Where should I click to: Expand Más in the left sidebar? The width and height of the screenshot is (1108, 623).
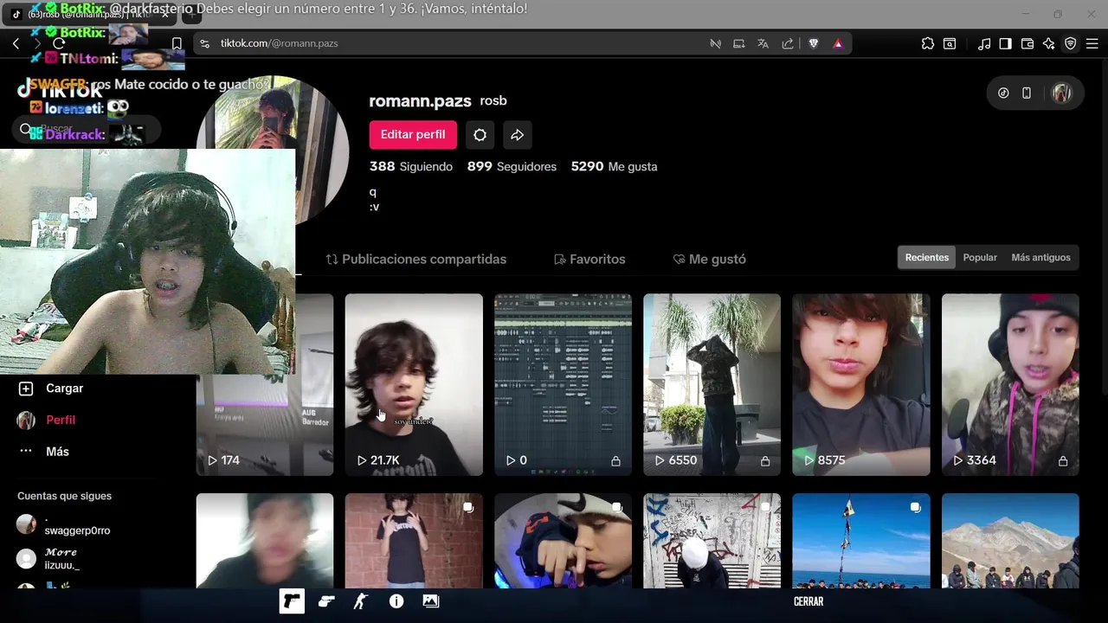coord(44,452)
